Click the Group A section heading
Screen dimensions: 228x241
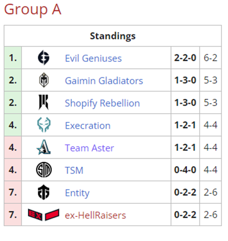33,10
